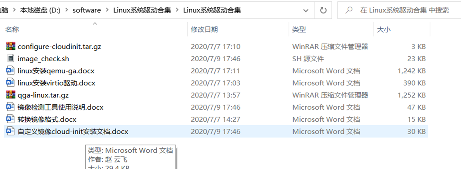Select the file qga-linux.tar.gz by name
Screen dimensions: 461x169
coord(43,95)
